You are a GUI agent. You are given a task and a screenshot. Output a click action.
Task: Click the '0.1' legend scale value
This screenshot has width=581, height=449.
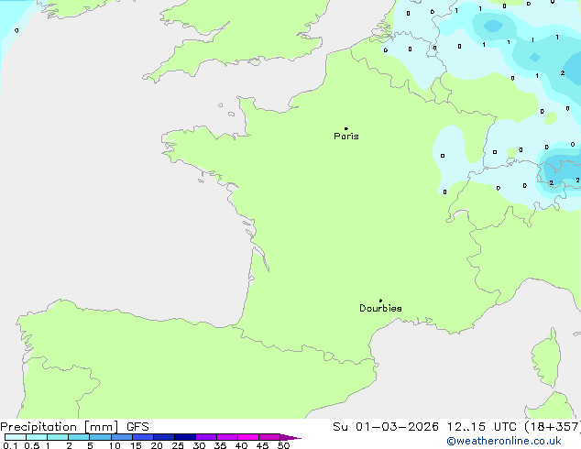point(10,445)
